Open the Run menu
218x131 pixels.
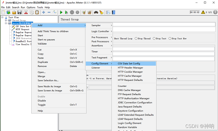click(x=23, y=7)
